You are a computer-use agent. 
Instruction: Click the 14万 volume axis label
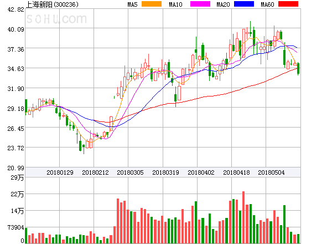click(x=17, y=211)
